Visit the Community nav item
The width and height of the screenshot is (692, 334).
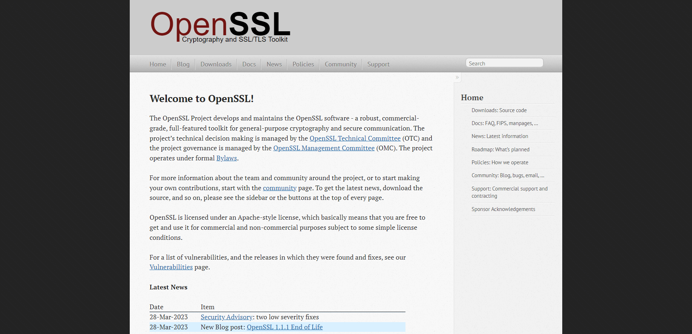(x=341, y=64)
